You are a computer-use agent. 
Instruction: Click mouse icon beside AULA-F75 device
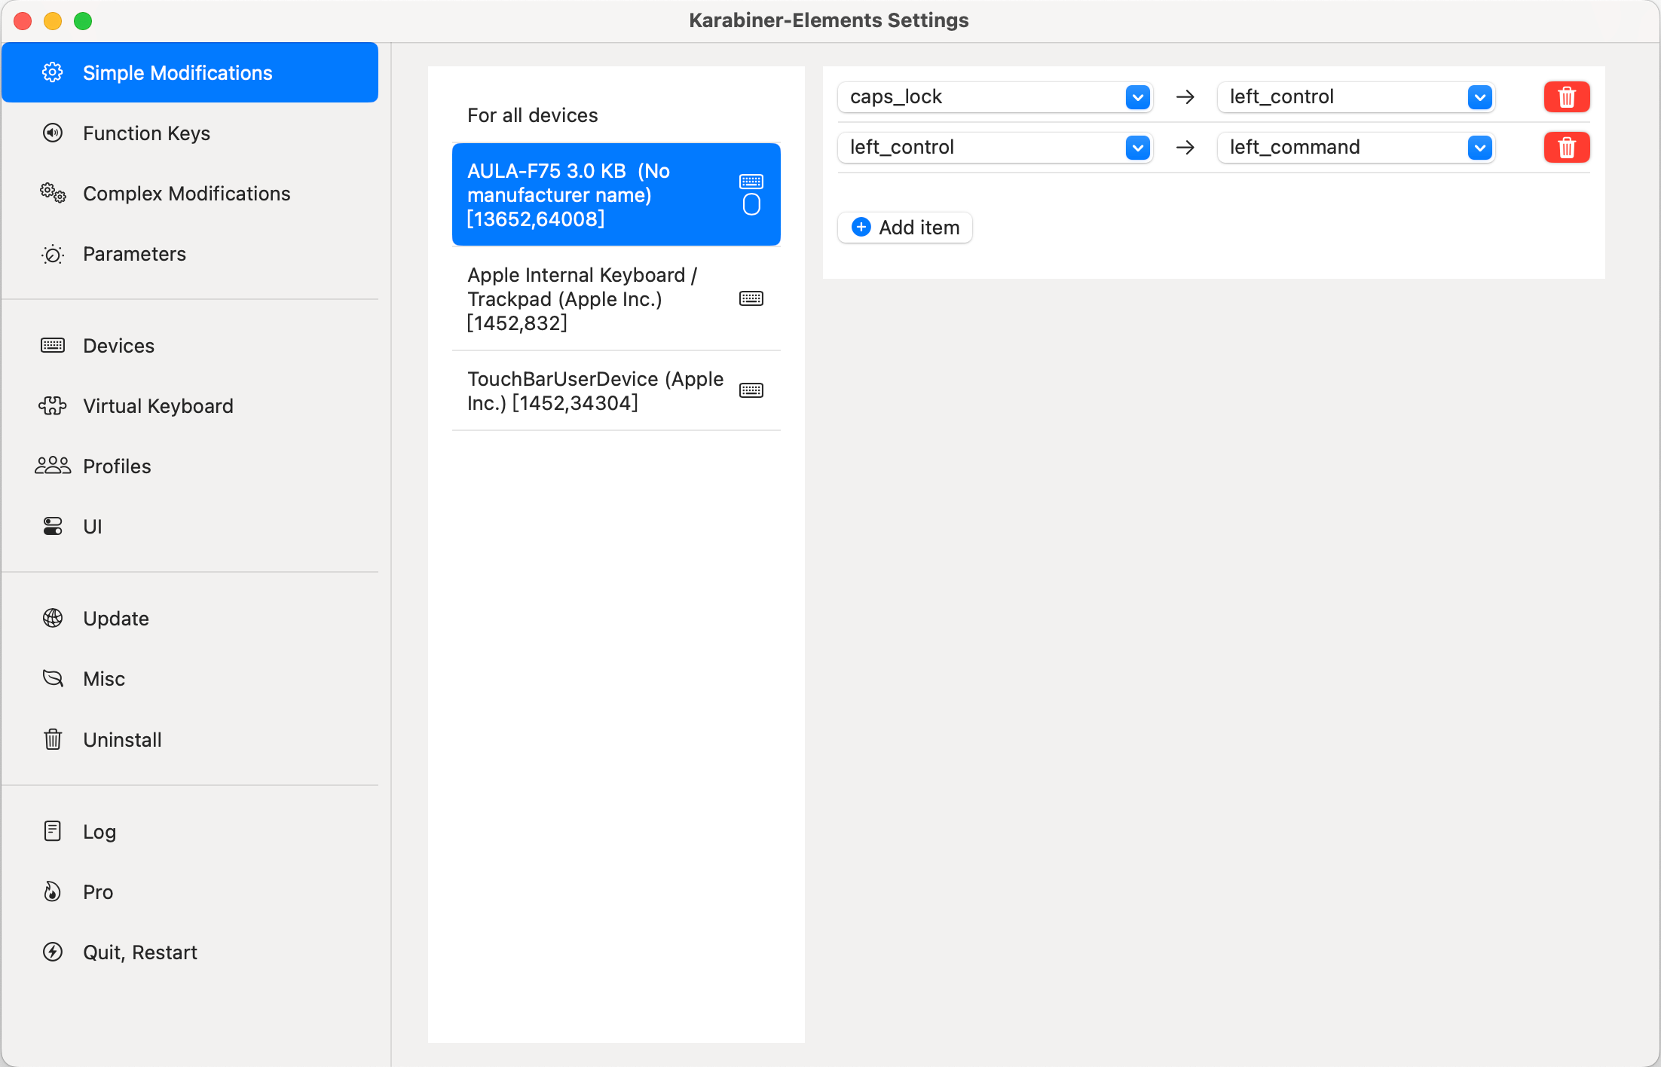[751, 205]
